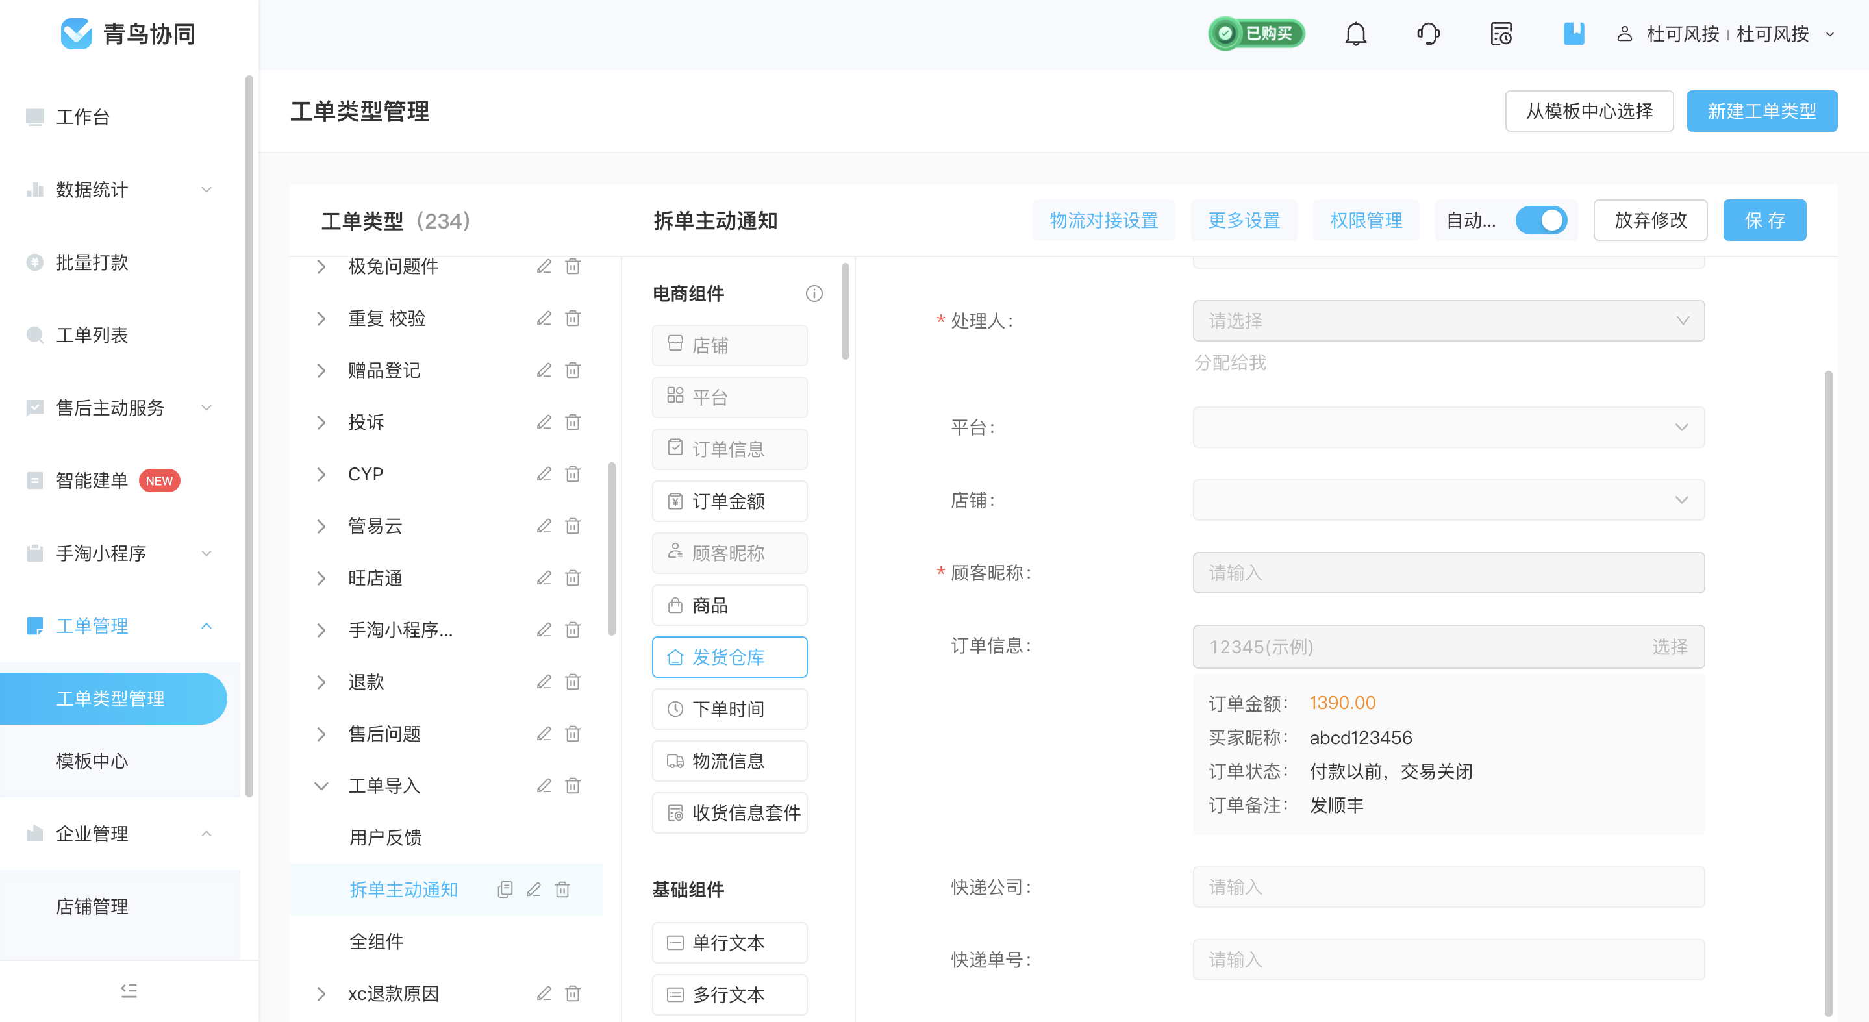Collapse the left sidebar menu
This screenshot has width=1869, height=1022.
tap(129, 991)
